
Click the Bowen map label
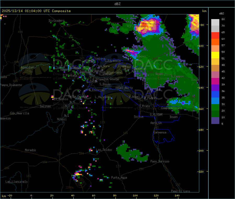(x=174, y=117)
